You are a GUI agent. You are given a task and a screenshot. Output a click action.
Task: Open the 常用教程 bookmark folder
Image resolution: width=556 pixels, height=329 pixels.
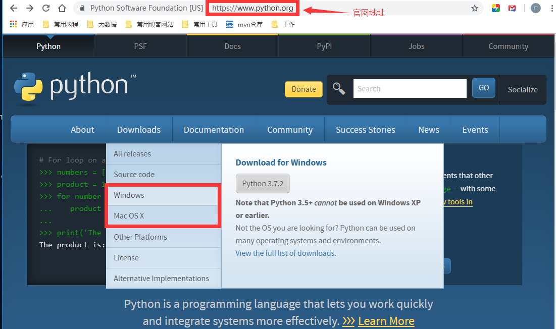tap(60, 24)
